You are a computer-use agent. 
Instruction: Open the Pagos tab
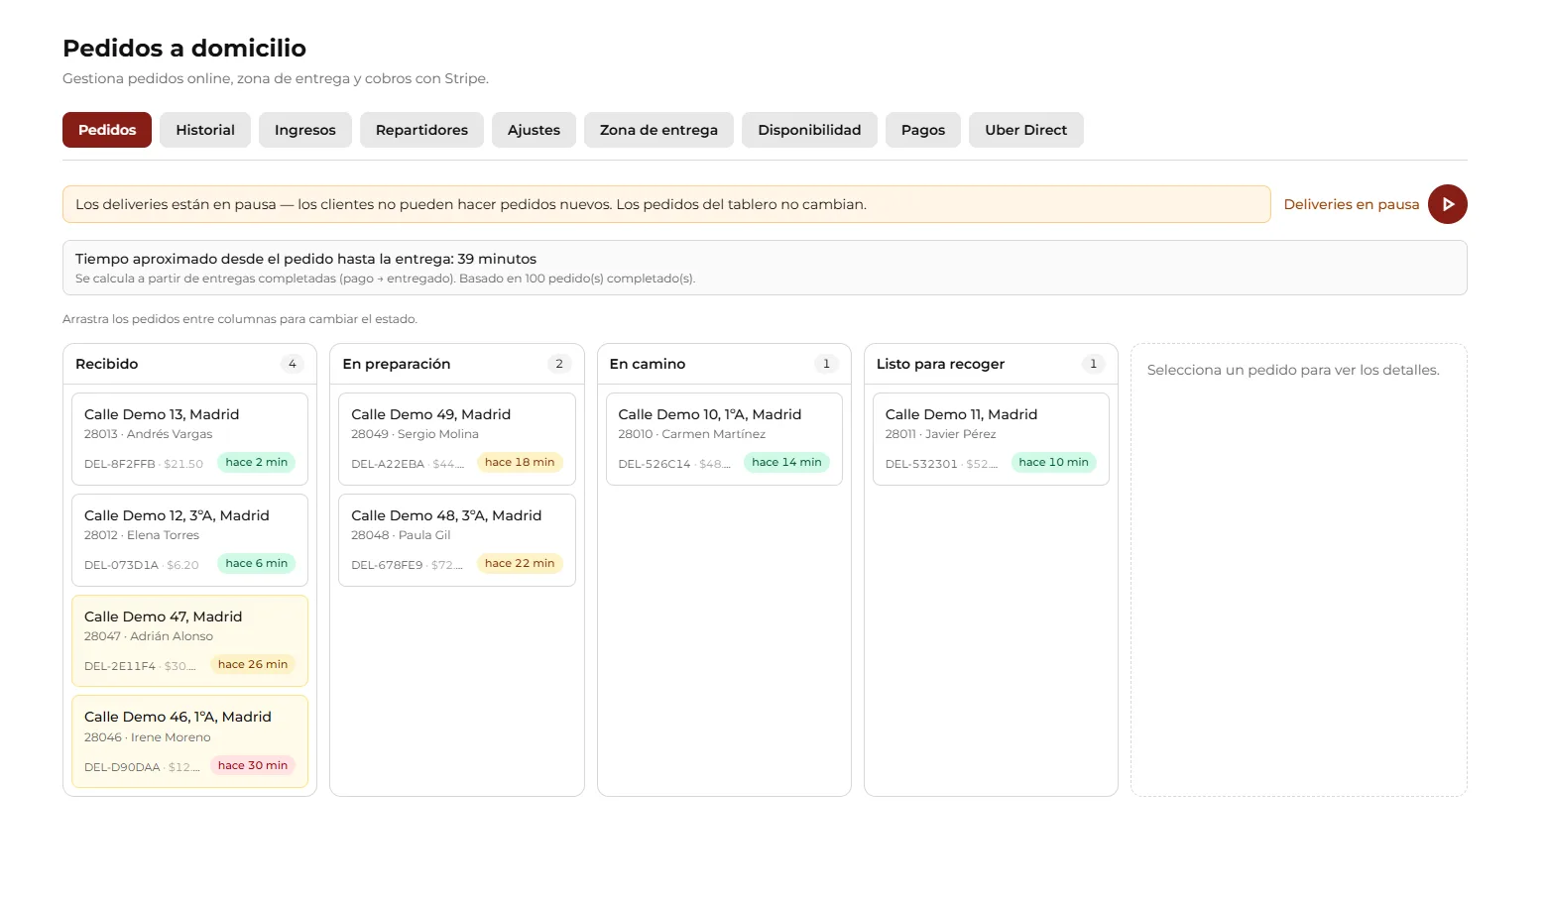pyautogui.click(x=923, y=130)
